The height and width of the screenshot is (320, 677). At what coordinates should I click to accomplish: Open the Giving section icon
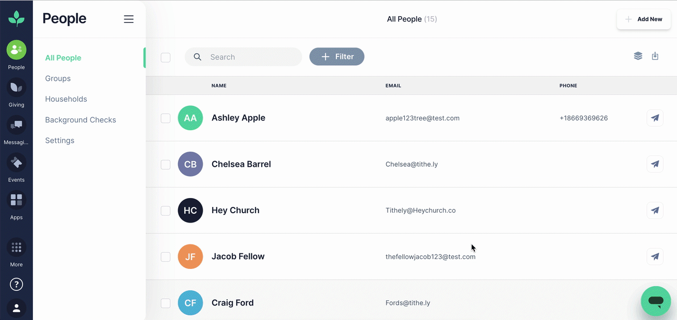click(16, 88)
